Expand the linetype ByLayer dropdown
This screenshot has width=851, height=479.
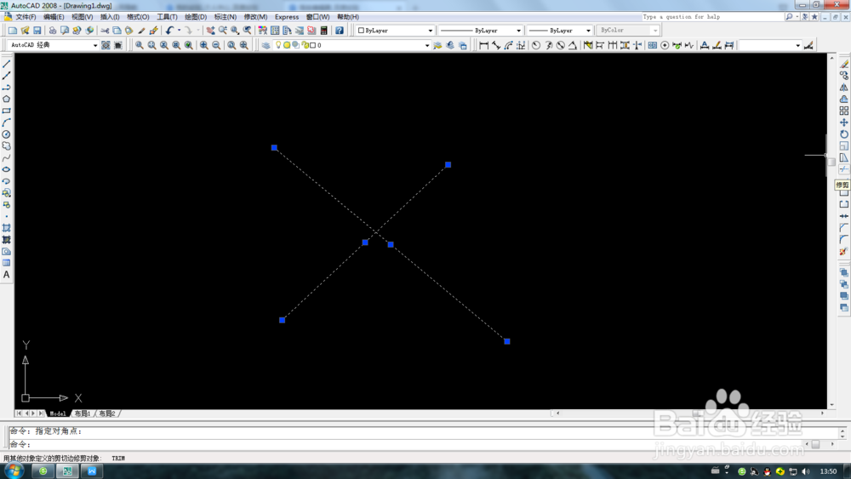[x=518, y=31]
